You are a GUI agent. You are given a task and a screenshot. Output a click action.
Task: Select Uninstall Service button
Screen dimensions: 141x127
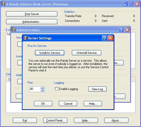87,53
